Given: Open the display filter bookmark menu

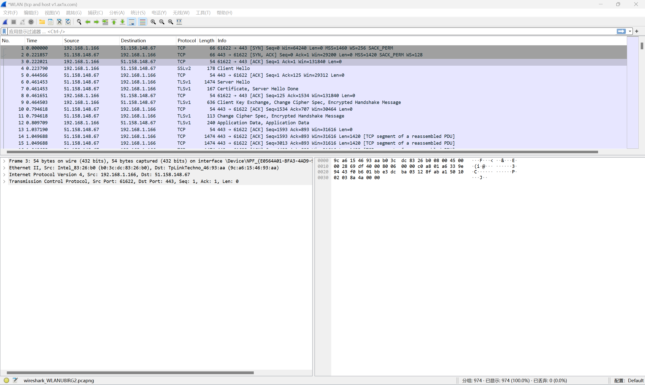Looking at the screenshot, I should click(x=4, y=31).
